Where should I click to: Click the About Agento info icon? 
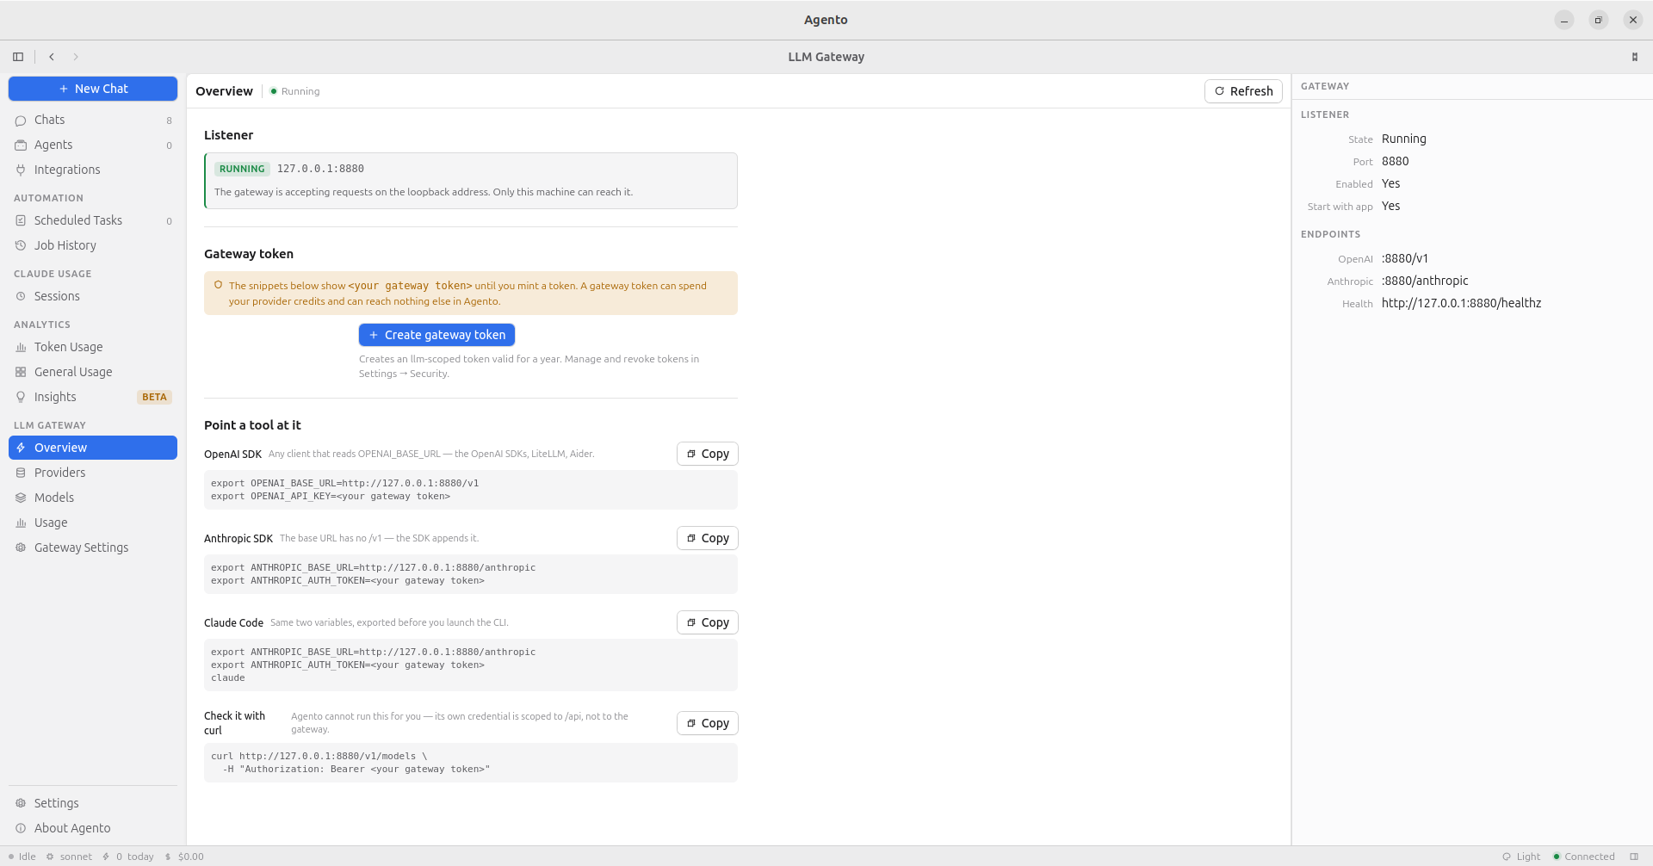pyautogui.click(x=21, y=828)
